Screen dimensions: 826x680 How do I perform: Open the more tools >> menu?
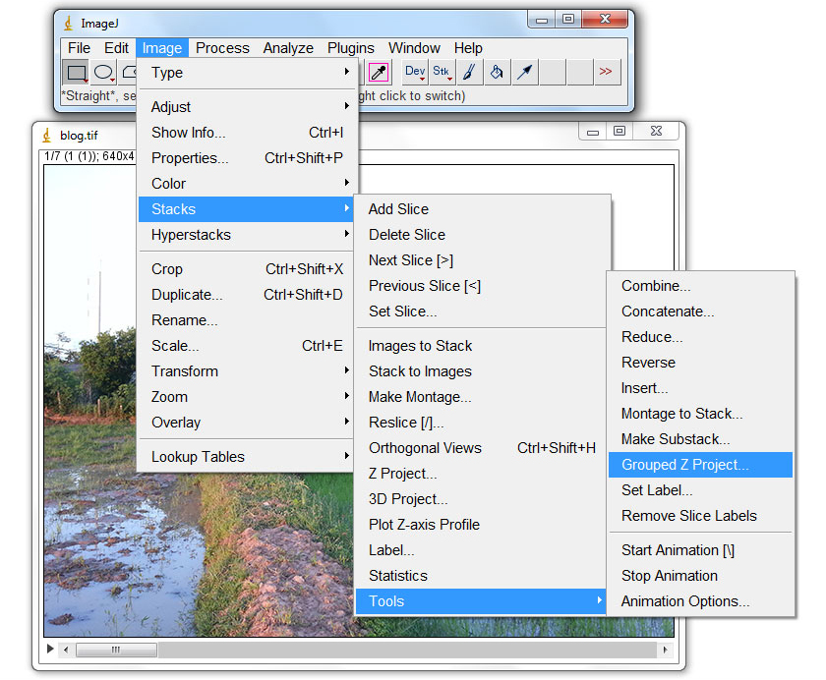point(607,72)
